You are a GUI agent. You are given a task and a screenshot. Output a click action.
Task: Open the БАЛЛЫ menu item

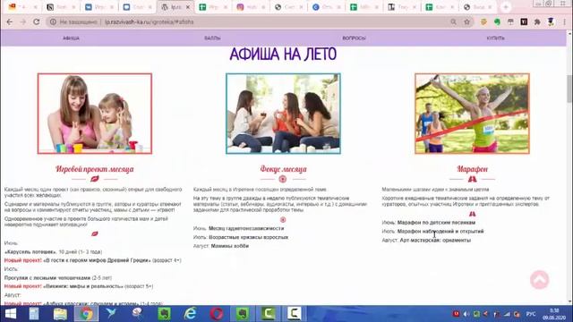coord(212,38)
